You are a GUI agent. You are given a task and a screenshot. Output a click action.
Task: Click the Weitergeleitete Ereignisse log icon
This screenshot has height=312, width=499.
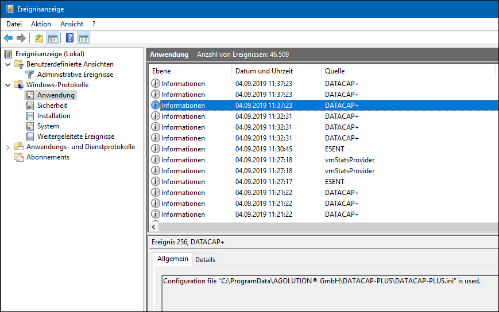point(30,136)
